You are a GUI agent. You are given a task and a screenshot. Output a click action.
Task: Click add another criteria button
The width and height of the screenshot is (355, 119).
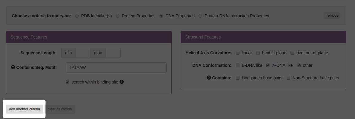point(24,109)
